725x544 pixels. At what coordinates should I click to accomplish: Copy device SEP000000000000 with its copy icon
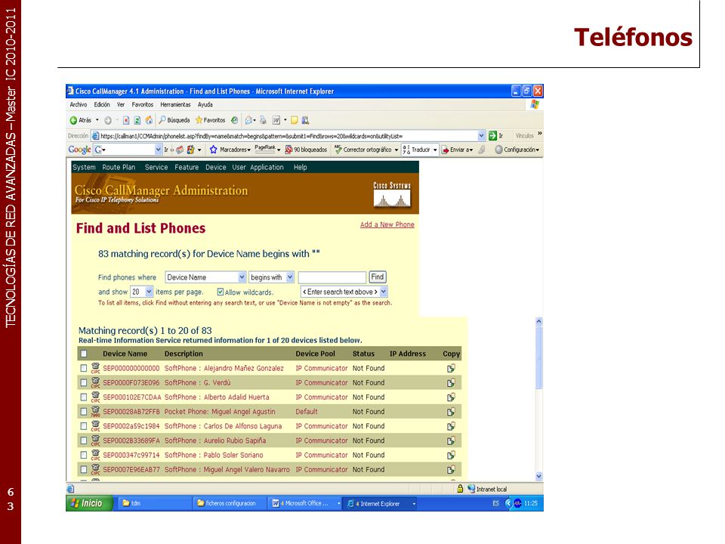451,368
